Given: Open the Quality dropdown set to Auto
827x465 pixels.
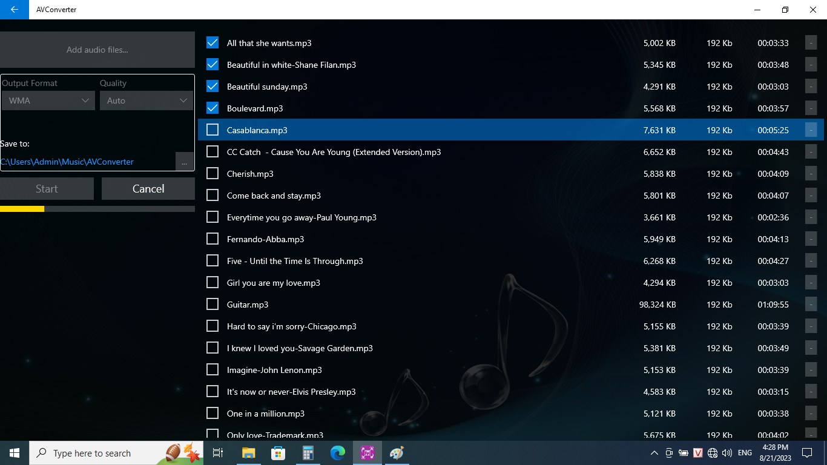Looking at the screenshot, I should click(146, 101).
